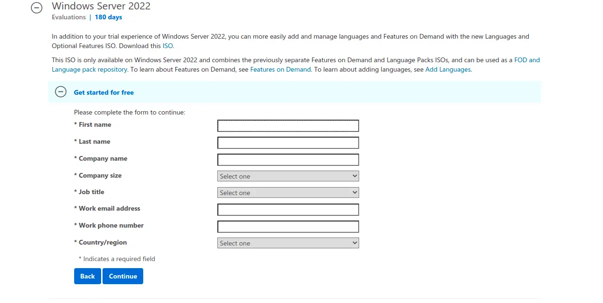Click in the First name field

[288, 125]
